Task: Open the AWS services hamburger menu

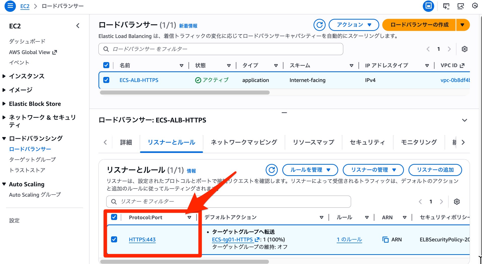Action: click(10, 6)
